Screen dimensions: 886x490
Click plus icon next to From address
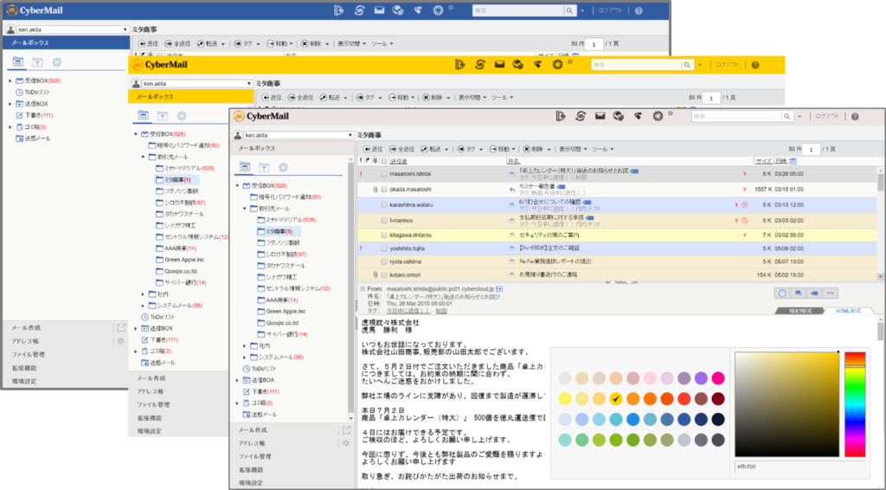coord(499,289)
